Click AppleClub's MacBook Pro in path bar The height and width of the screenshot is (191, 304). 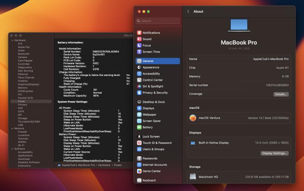pyautogui.click(x=78, y=165)
